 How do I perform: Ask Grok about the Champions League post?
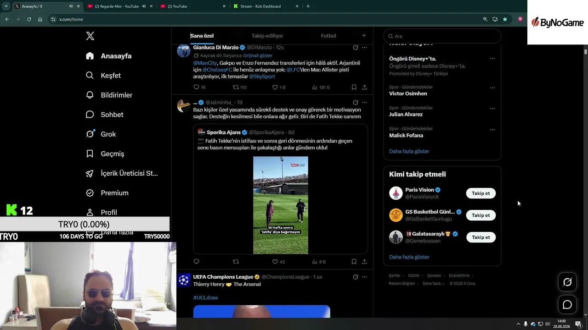355,277
